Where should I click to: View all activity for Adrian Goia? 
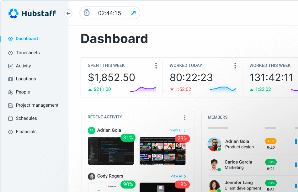(x=178, y=130)
